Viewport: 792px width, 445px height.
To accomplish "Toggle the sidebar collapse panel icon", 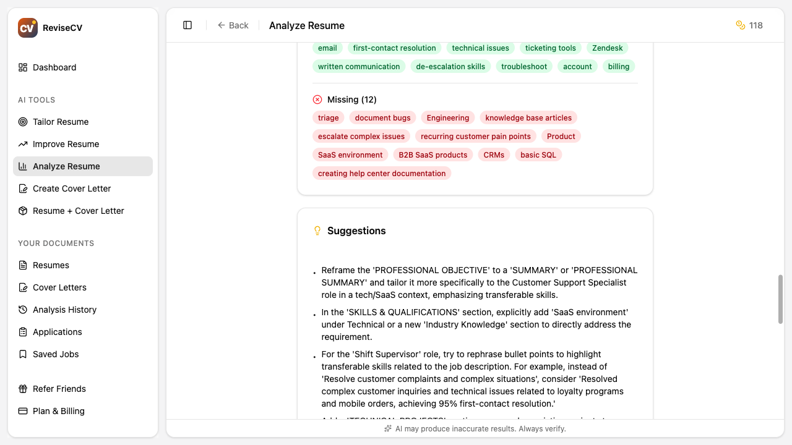I will [x=187, y=25].
